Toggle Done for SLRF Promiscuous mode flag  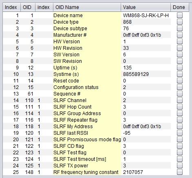click(180, 139)
